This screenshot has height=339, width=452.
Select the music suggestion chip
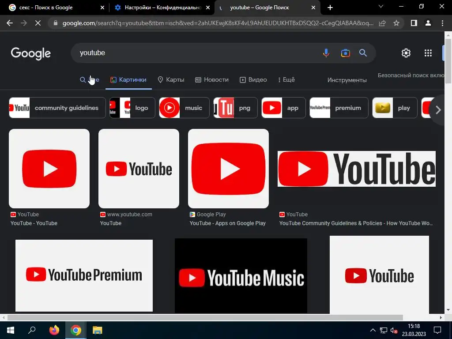(184, 108)
